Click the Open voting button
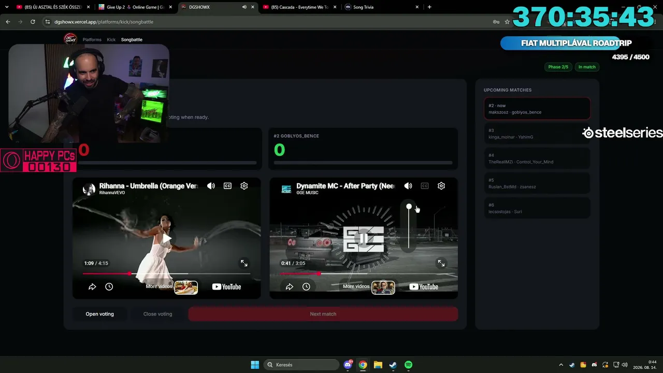The image size is (663, 373). pos(100,314)
